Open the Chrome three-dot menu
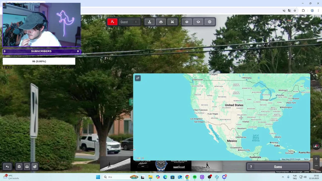322x181 pixels. [318, 11]
